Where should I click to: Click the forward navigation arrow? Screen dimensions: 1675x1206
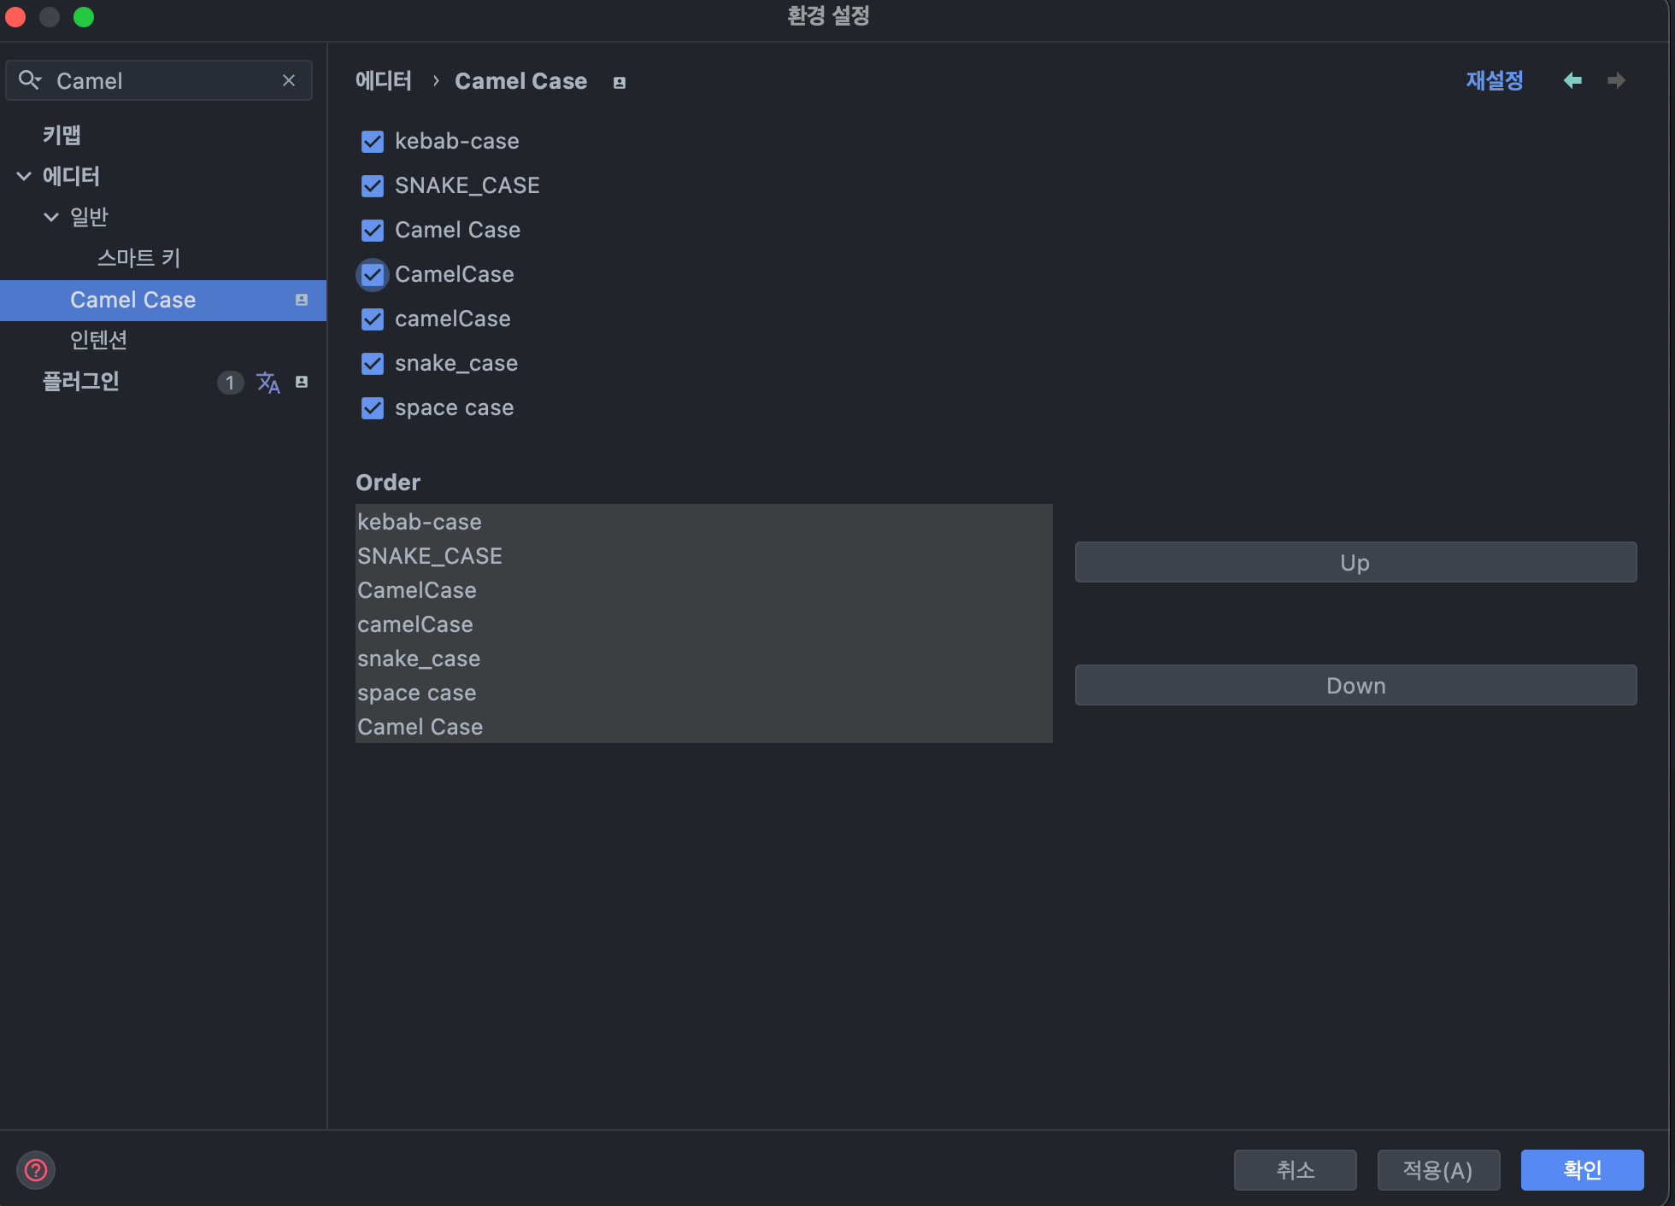pyautogui.click(x=1616, y=80)
